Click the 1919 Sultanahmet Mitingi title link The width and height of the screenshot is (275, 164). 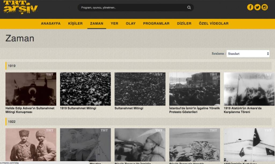[x=78, y=108]
